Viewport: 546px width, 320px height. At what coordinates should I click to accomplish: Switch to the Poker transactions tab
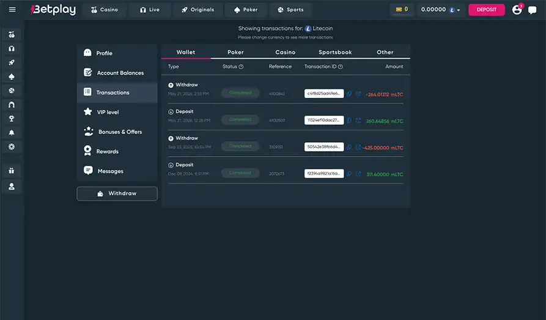(x=235, y=52)
